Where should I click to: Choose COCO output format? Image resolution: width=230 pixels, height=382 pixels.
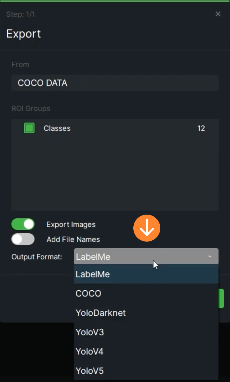tap(146, 293)
